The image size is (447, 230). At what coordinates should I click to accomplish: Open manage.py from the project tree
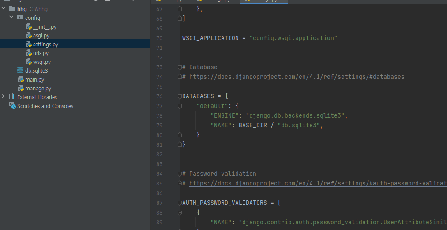pos(38,89)
